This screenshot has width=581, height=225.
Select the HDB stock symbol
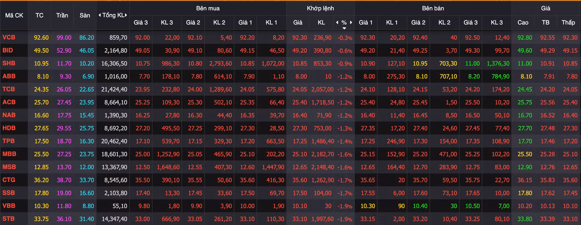9,128
